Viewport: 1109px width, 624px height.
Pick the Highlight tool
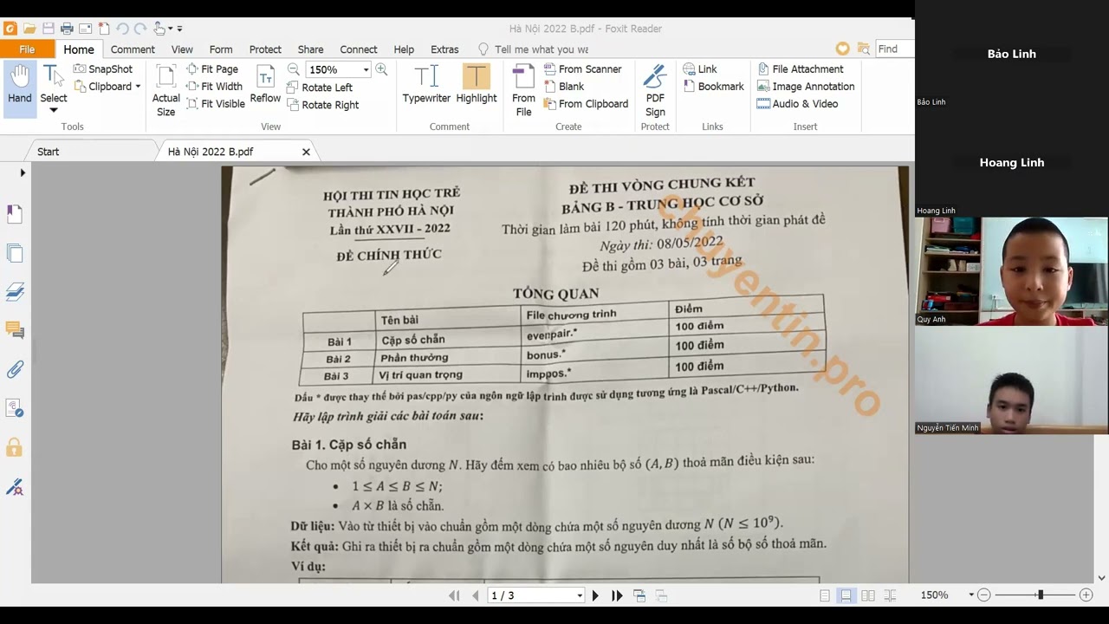click(476, 84)
